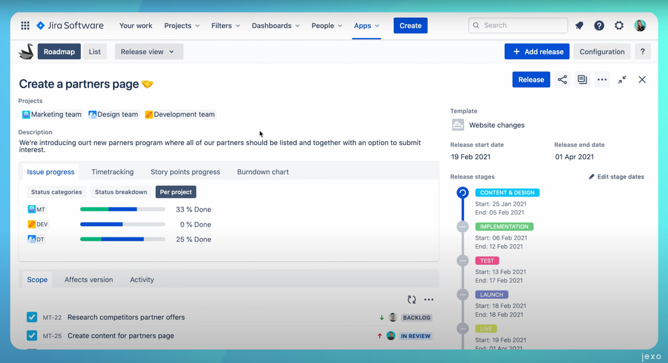Open Your work menu item
The image size is (668, 363).
[x=136, y=25]
